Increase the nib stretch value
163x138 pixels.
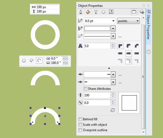(113, 94)
